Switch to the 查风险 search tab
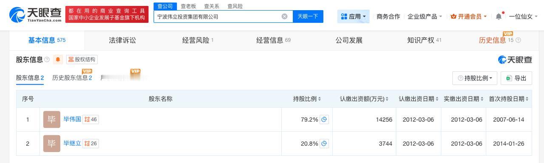This screenshot has height=163, width=544. [235, 6]
